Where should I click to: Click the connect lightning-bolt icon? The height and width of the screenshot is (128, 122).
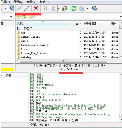click(19, 8)
